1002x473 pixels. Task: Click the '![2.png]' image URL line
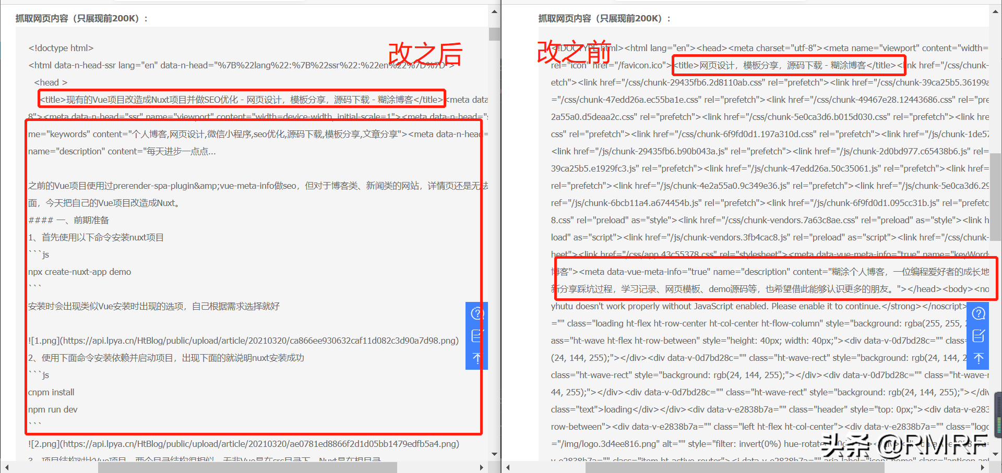click(244, 444)
